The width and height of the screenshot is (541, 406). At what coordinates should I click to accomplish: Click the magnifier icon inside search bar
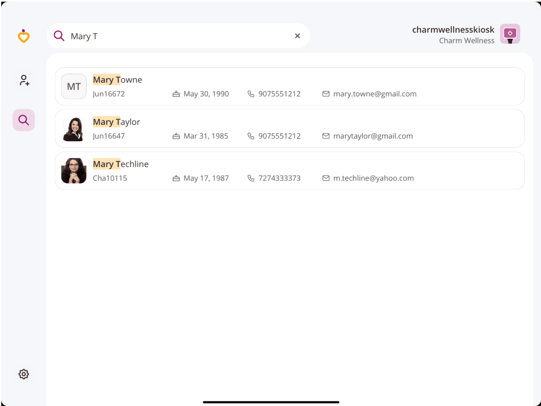[59, 36]
